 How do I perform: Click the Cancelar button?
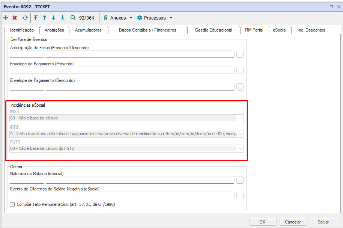[x=293, y=222]
